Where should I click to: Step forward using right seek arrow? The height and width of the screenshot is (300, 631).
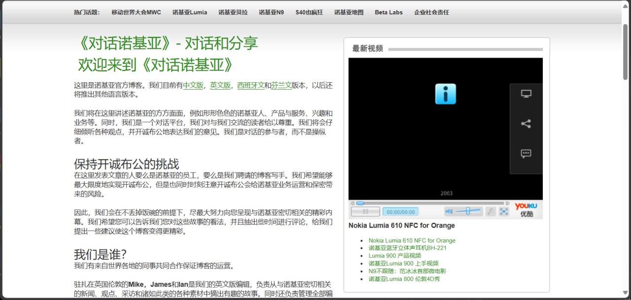tap(508, 203)
